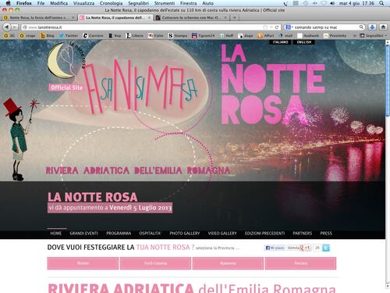Screen dimensions: 390x293
Task: Open OSPITALITA' in the site navigation
Action: (151, 234)
